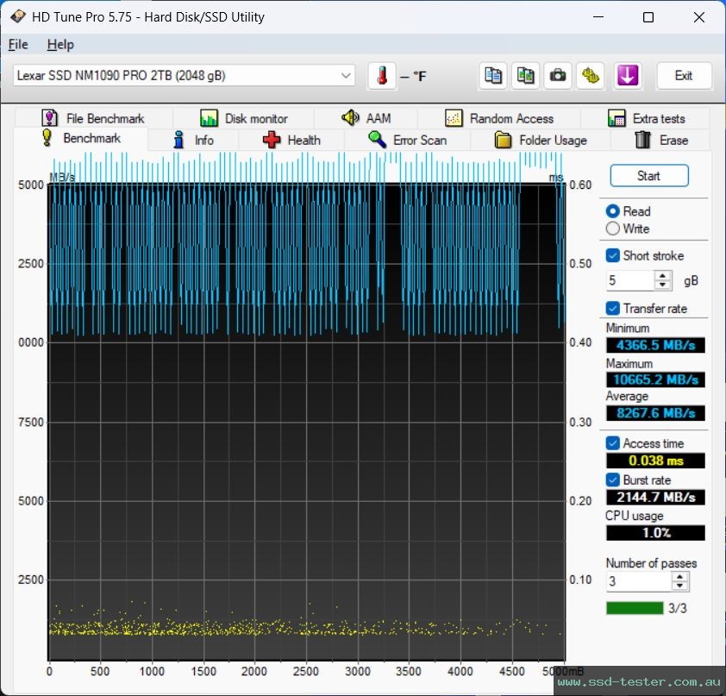The height and width of the screenshot is (696, 726).
Task: Copy screenshot to clipboard icon
Action: click(526, 76)
